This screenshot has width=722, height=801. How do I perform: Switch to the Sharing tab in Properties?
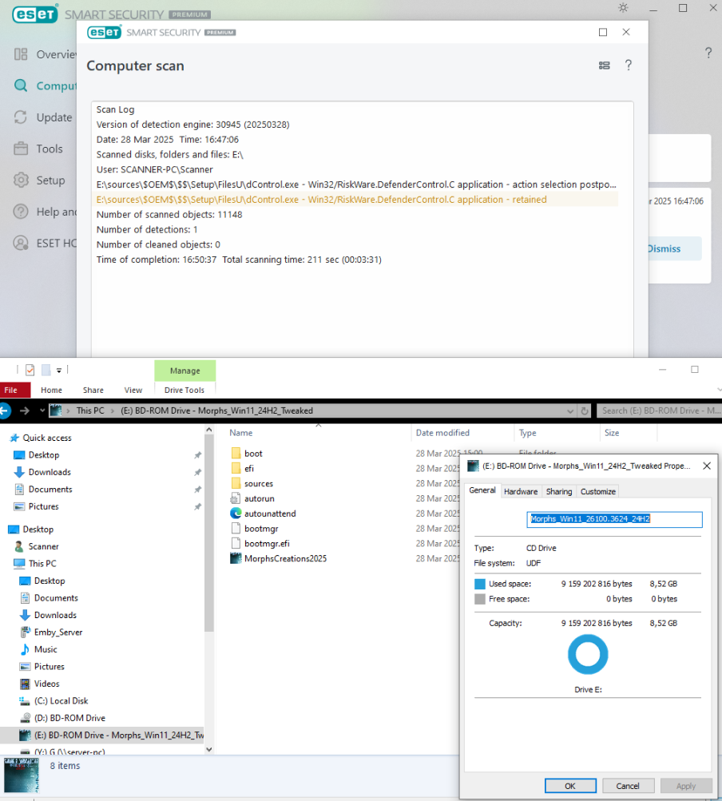[559, 491]
